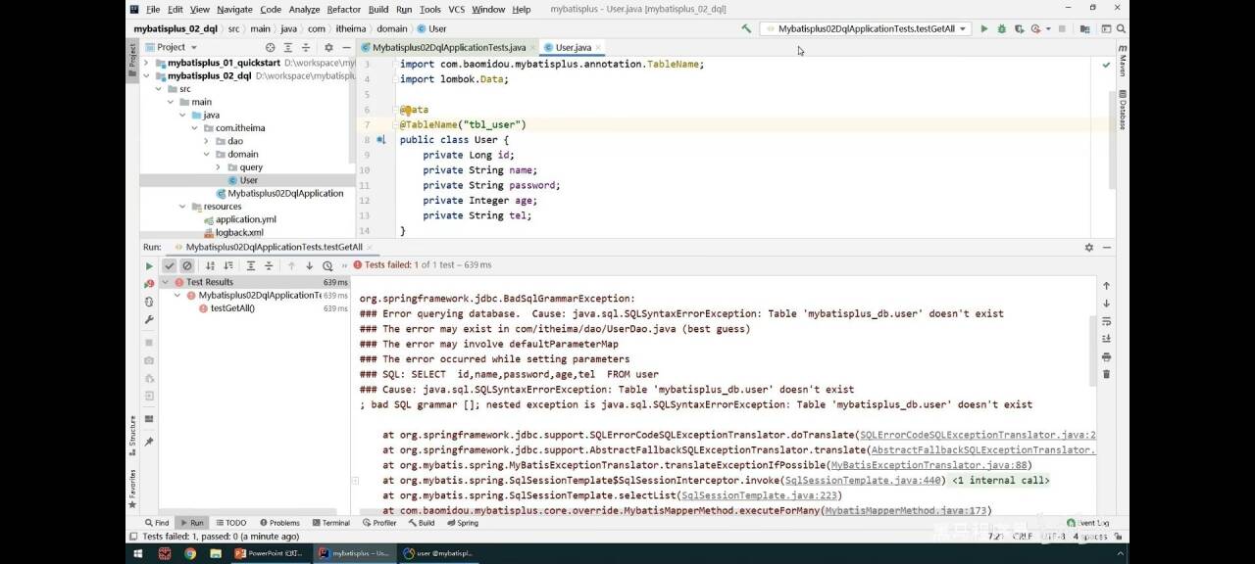The width and height of the screenshot is (1255, 564).
Task: Toggle the Maven side tool tab
Action: point(1123,62)
